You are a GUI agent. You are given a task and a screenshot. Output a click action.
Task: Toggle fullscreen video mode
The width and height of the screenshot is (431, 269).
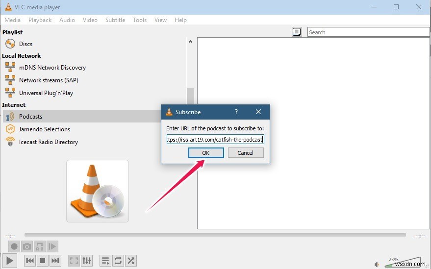pyautogui.click(x=74, y=261)
